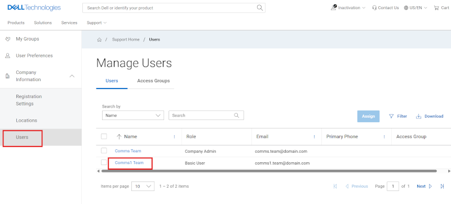Go to home via breadcrumb house icon
This screenshot has height=204, width=451.
[x=99, y=39]
